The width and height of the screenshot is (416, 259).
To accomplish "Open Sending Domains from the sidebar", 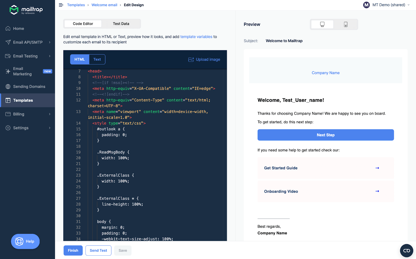I will click(x=29, y=86).
